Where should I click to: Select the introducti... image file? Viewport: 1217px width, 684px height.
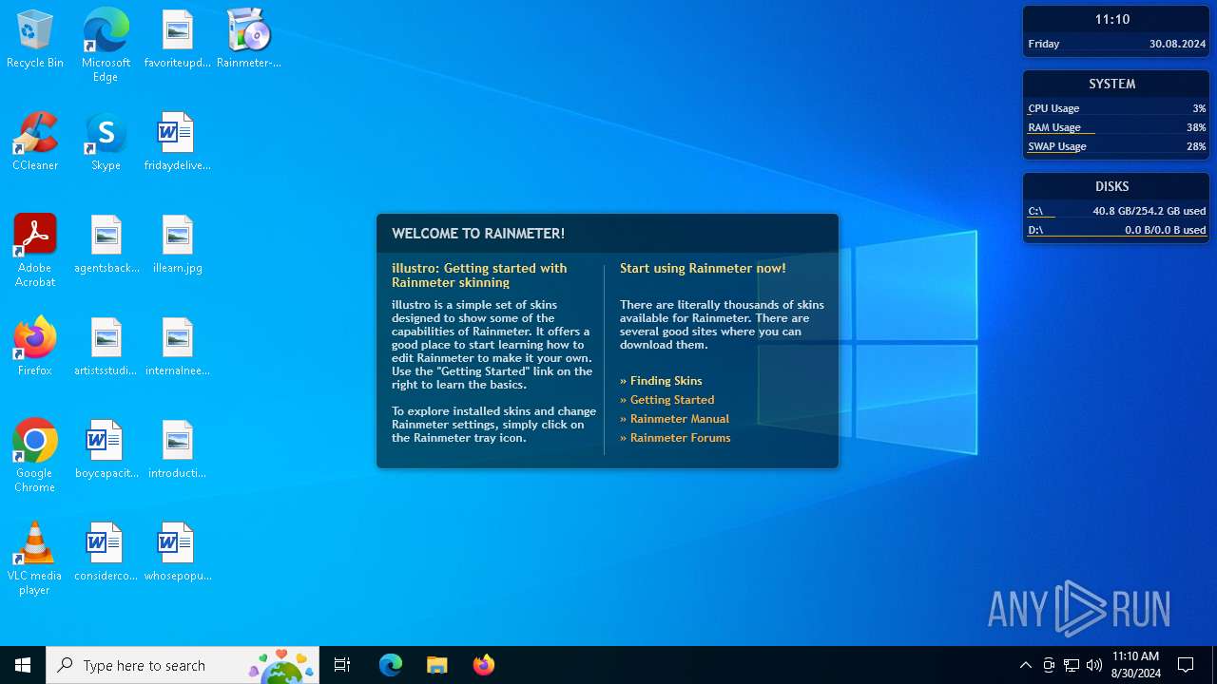(177, 449)
